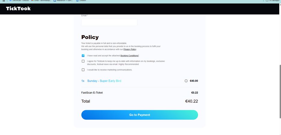Click the info icon beside €40.00

[x=186, y=81]
